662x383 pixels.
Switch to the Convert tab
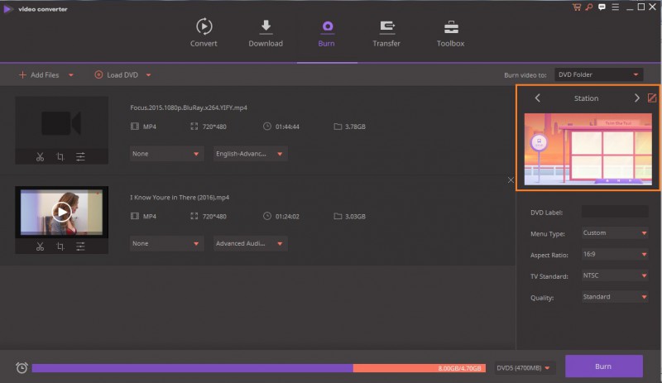click(204, 33)
